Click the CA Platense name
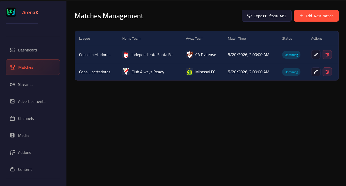Viewport: 346px width, 186px height. [206, 55]
